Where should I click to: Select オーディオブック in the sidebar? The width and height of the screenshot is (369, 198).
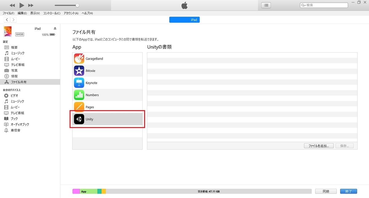point(20,125)
